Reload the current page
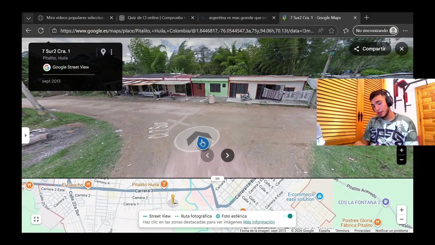Viewport: 435px width, 245px height. (x=41, y=31)
